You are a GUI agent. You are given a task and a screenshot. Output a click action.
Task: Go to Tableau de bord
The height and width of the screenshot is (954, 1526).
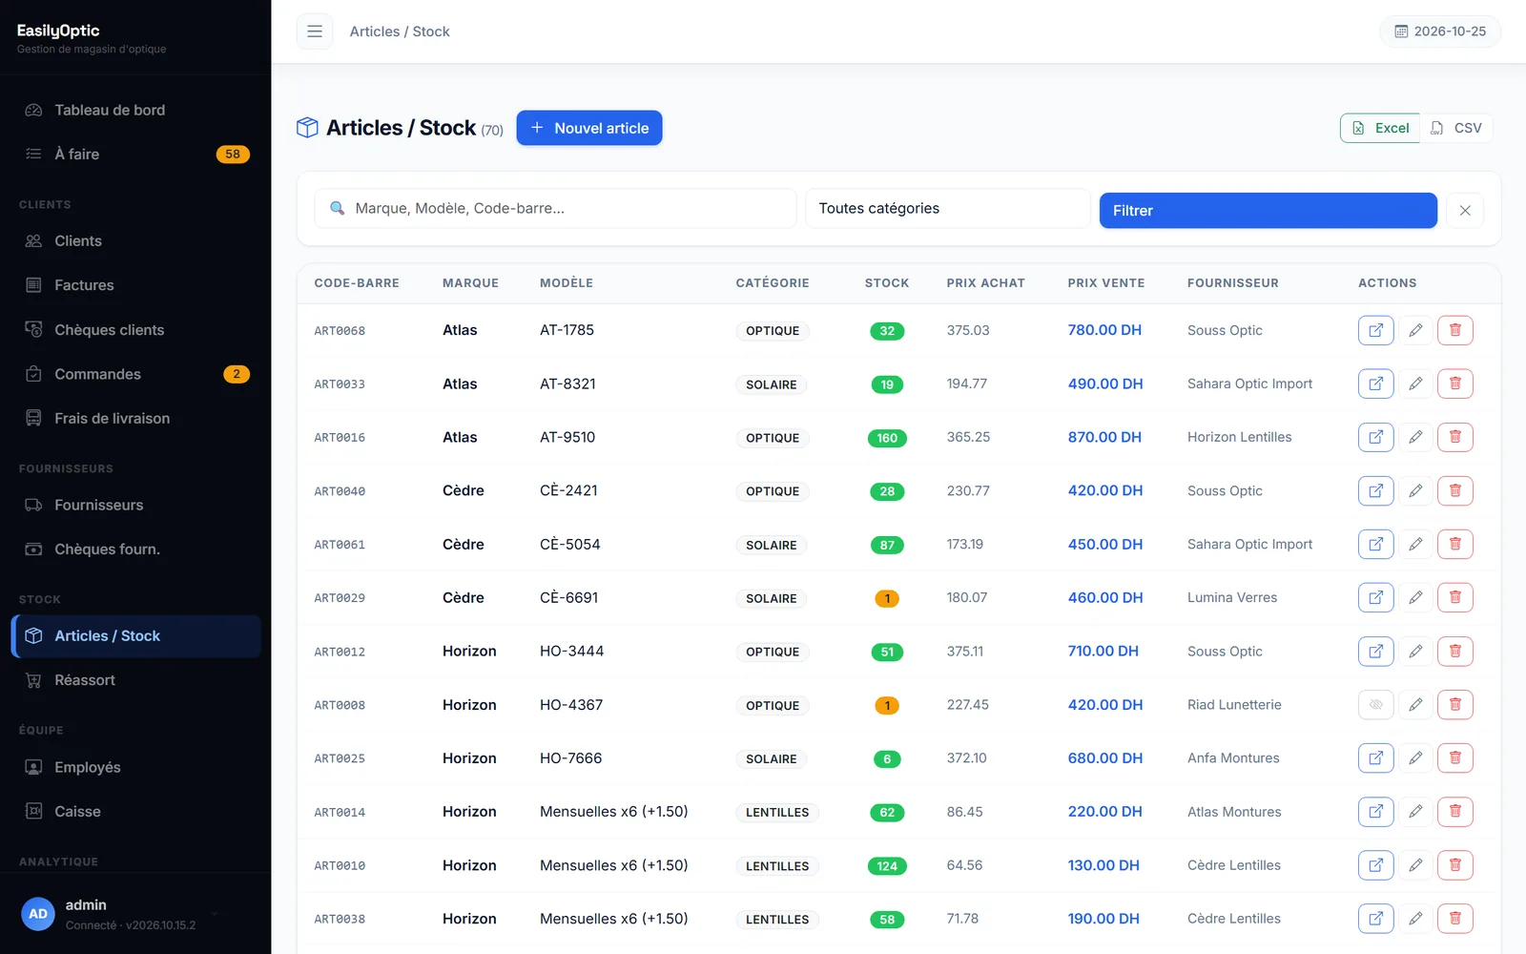[x=135, y=110]
